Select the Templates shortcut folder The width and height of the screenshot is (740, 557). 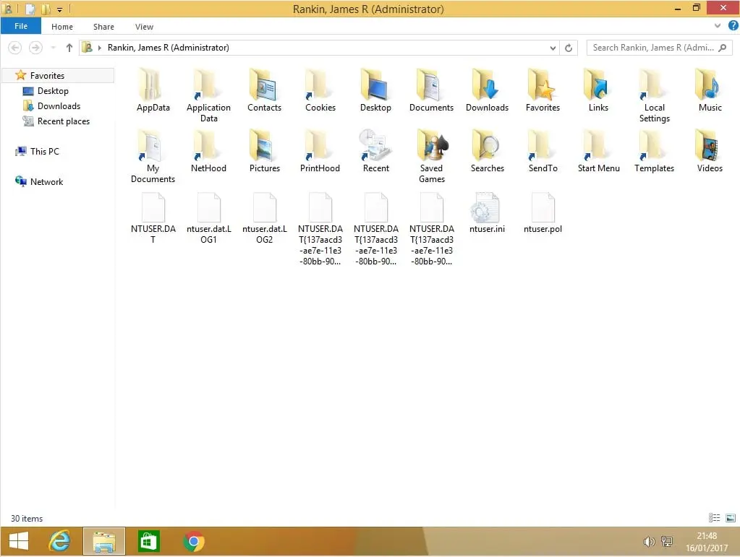[x=654, y=151]
